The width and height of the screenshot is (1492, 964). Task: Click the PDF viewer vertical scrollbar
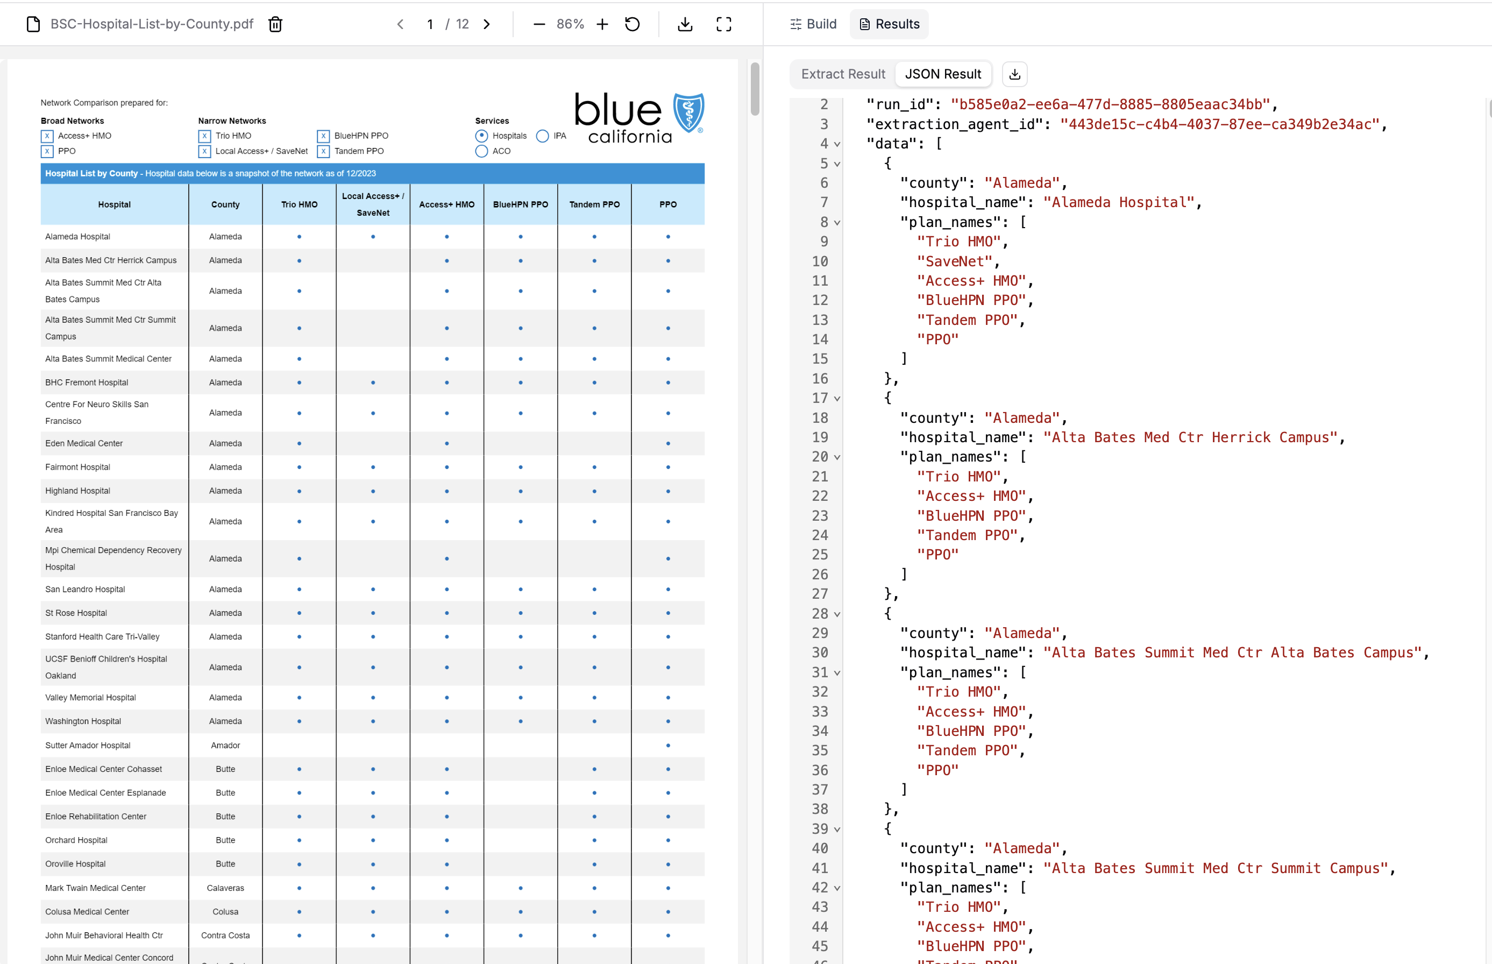[755, 89]
